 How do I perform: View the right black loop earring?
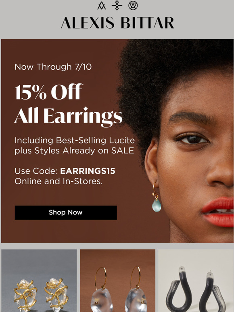212,291
